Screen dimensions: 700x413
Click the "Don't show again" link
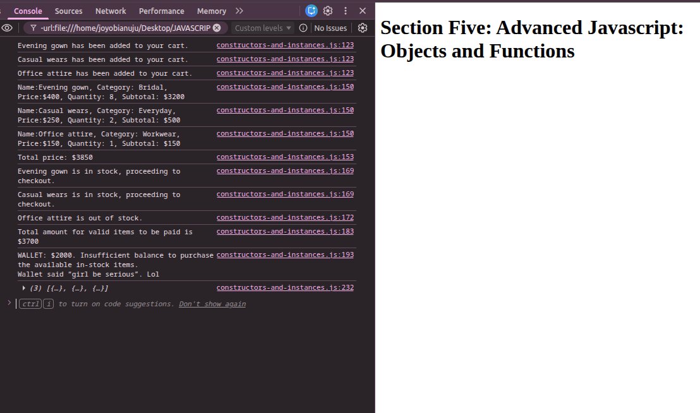pos(212,304)
